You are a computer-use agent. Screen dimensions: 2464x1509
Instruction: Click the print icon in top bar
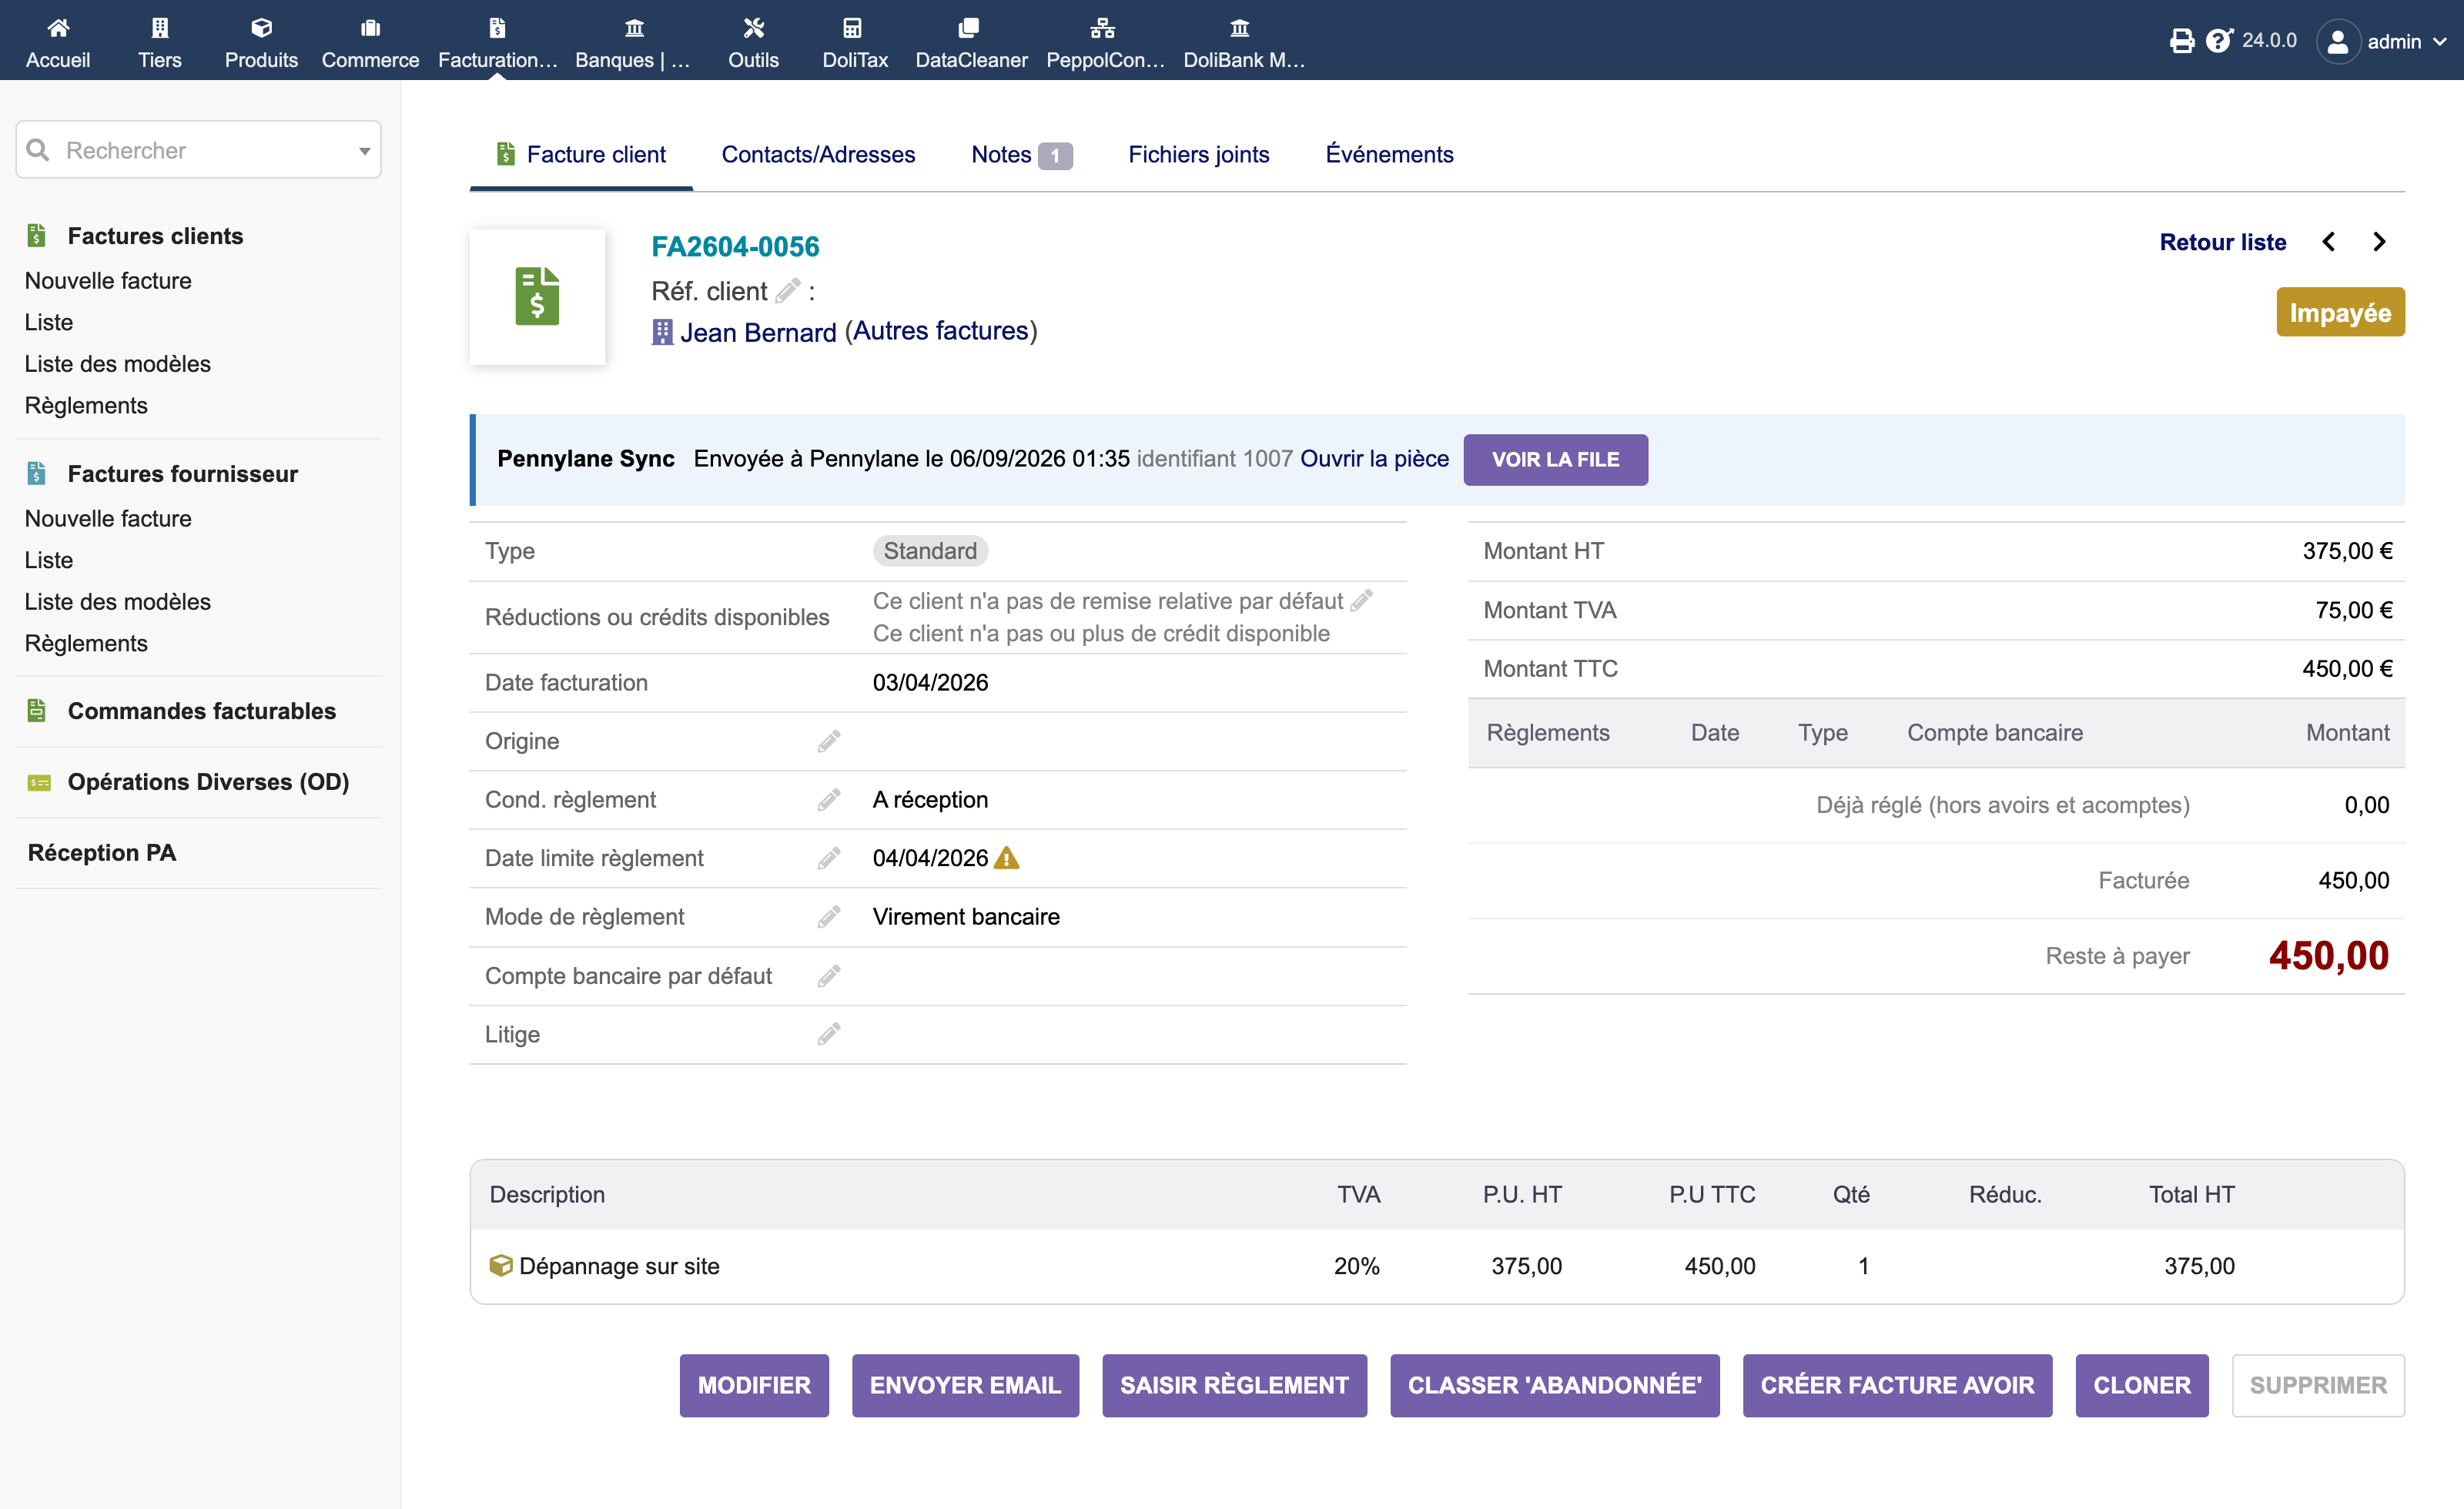tap(2181, 41)
